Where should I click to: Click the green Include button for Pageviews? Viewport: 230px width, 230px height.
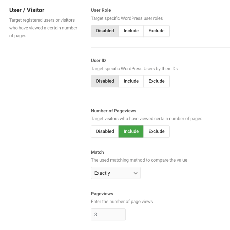(131, 131)
